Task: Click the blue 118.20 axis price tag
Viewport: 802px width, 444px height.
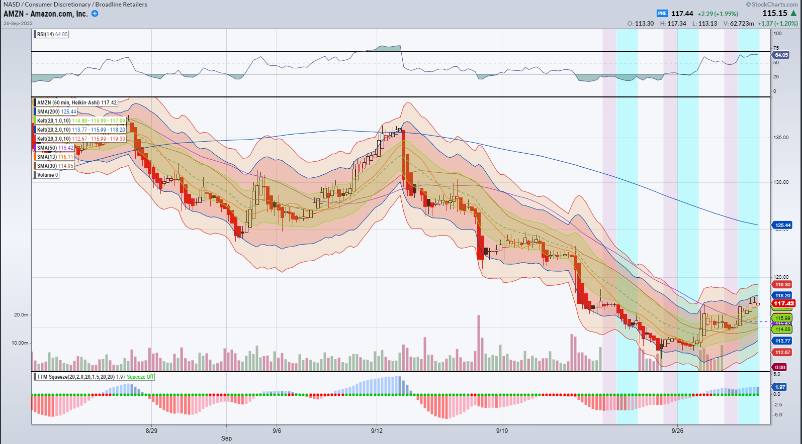Action: pyautogui.click(x=782, y=296)
